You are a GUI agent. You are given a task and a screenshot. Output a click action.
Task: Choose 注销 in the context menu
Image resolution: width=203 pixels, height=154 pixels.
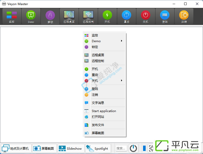[104, 95]
